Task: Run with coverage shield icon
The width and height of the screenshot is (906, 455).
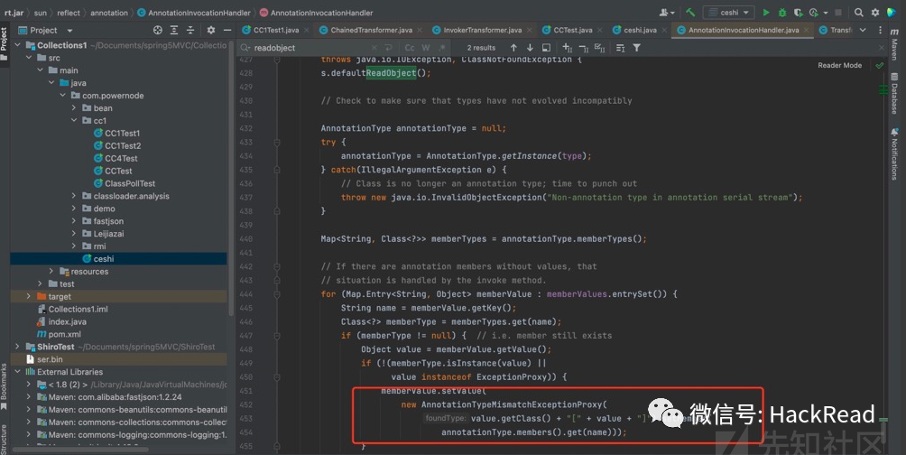Action: [x=798, y=12]
